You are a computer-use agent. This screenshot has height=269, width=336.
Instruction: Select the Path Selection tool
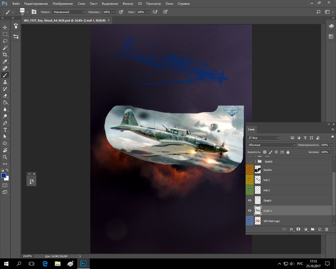5,137
